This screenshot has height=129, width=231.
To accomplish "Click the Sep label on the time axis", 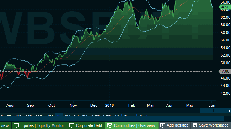I will 31,105.
